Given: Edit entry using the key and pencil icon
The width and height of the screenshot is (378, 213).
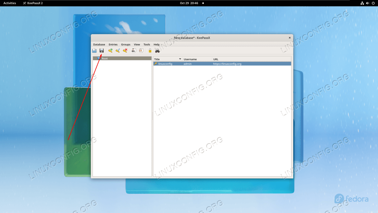Looking at the screenshot, I should tap(117, 50).
